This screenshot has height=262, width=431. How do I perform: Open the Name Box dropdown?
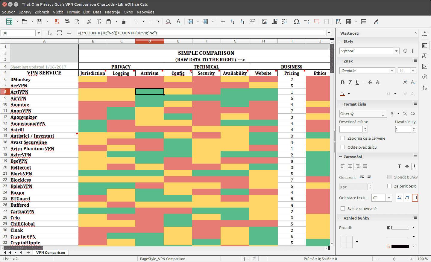coord(38,33)
